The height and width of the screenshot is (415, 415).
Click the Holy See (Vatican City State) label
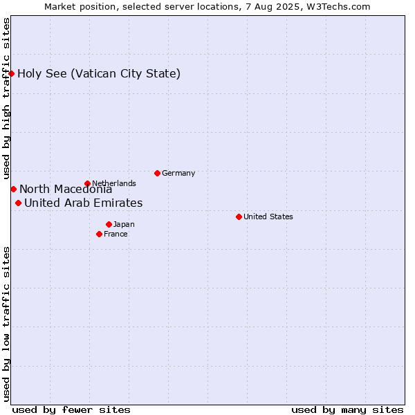(x=99, y=74)
